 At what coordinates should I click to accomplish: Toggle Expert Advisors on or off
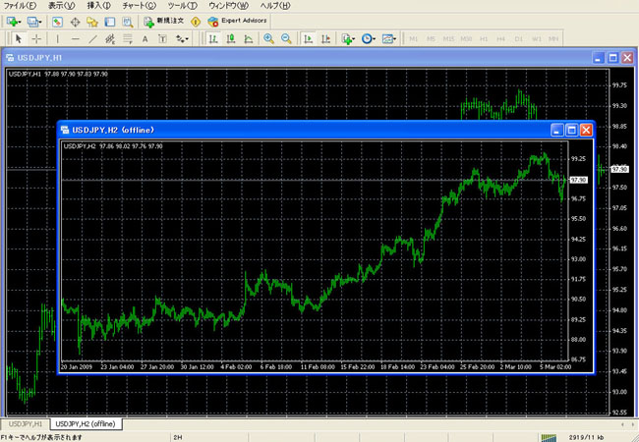coord(236,21)
